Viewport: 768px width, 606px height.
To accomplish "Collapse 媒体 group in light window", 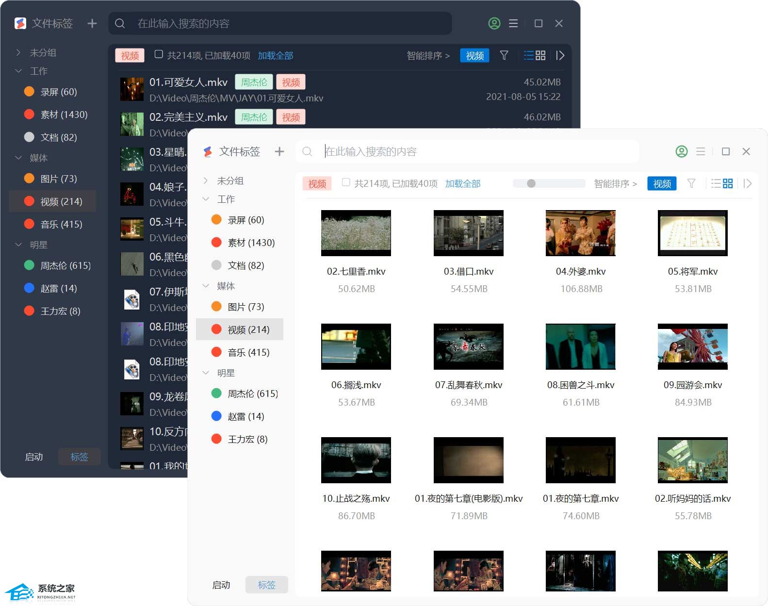I will (206, 286).
